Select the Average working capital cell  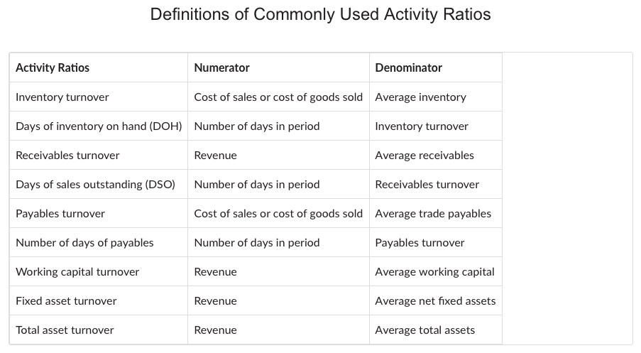[x=434, y=272]
